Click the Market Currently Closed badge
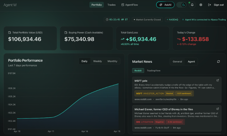227x136 pixels. click(x=147, y=20)
